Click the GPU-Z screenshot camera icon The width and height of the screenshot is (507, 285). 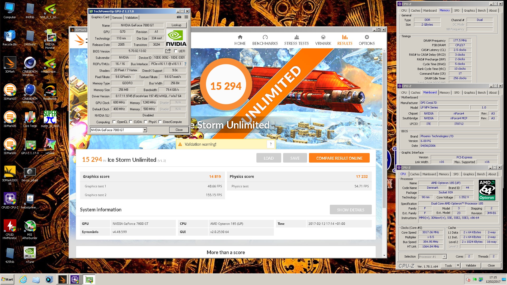click(x=179, y=17)
